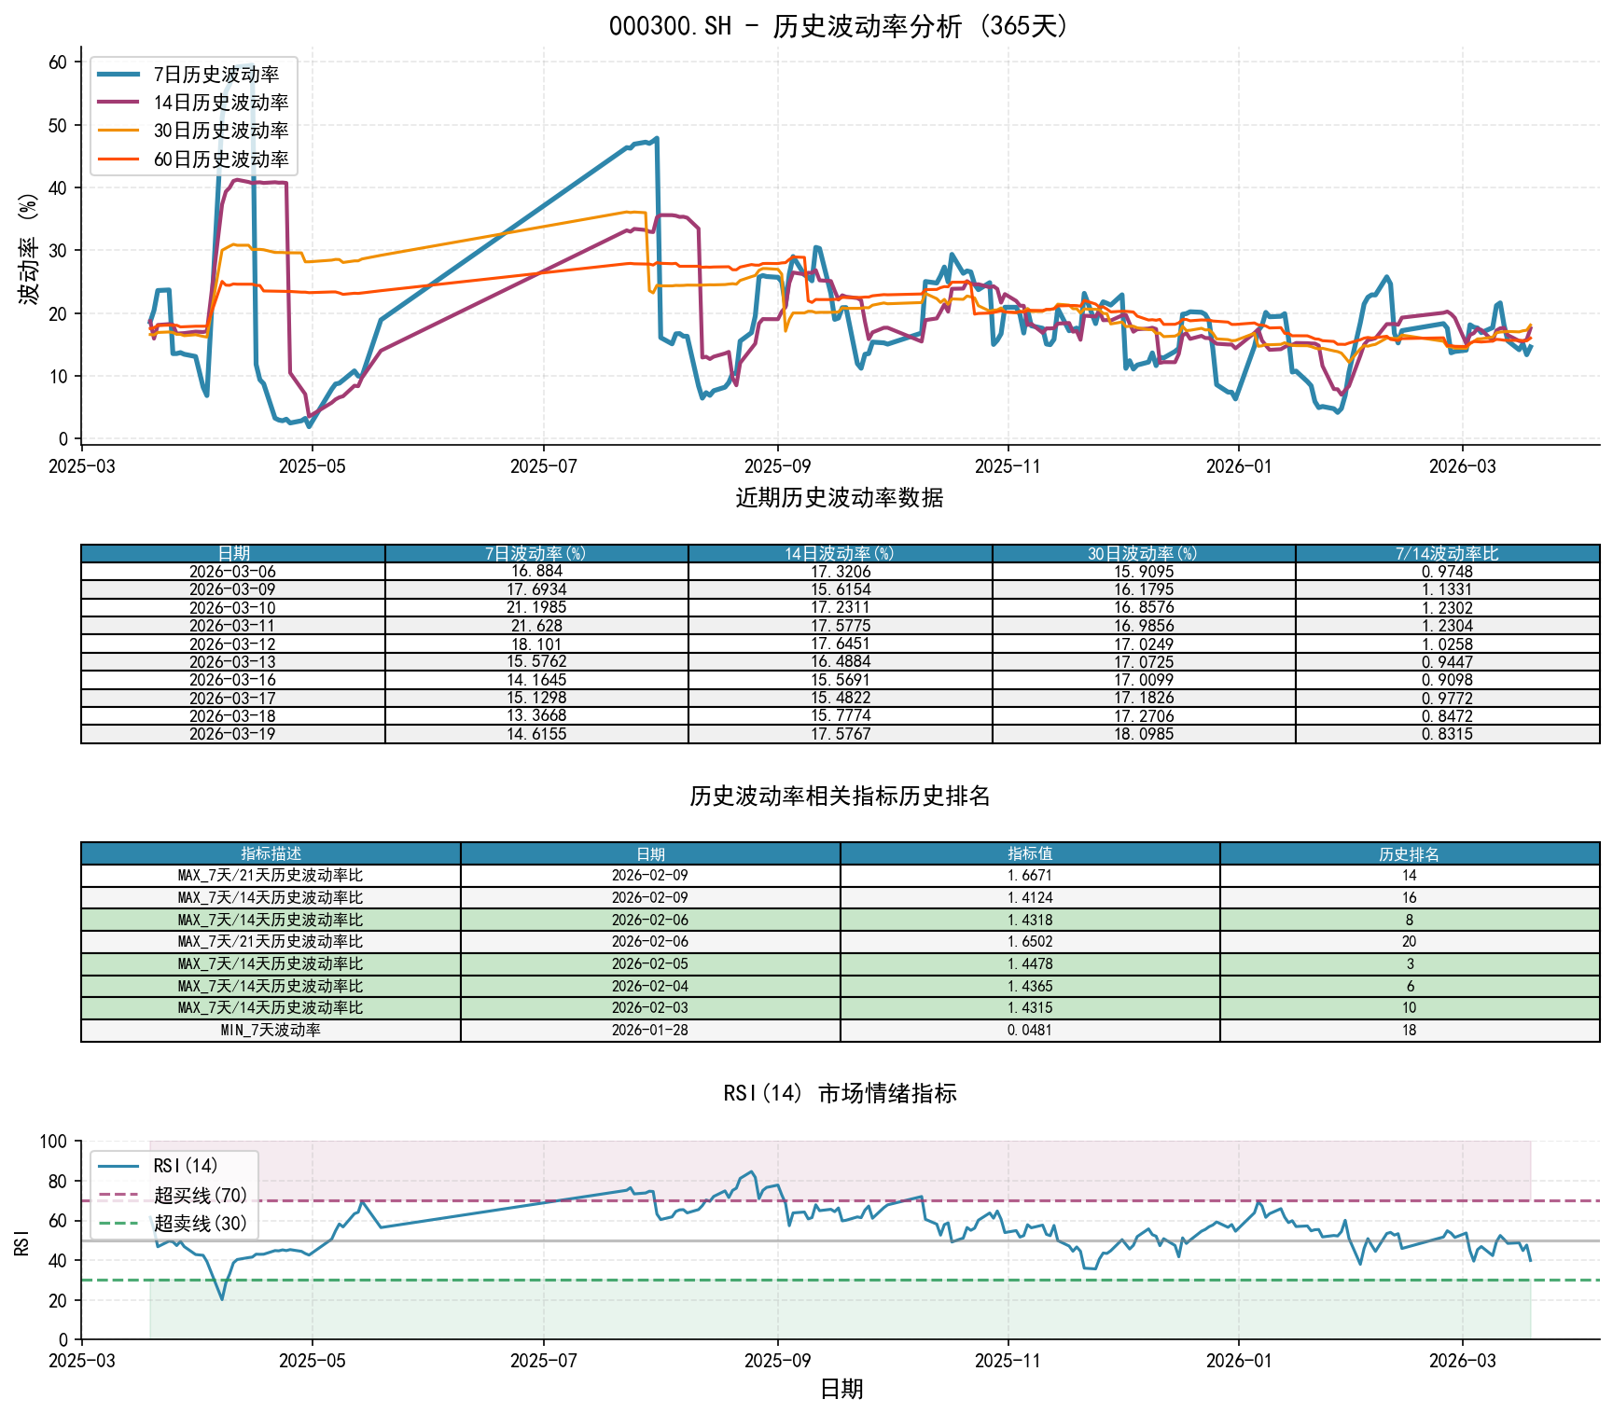
Task: Select the 1.6671 indicator value cell
Action: [1029, 876]
